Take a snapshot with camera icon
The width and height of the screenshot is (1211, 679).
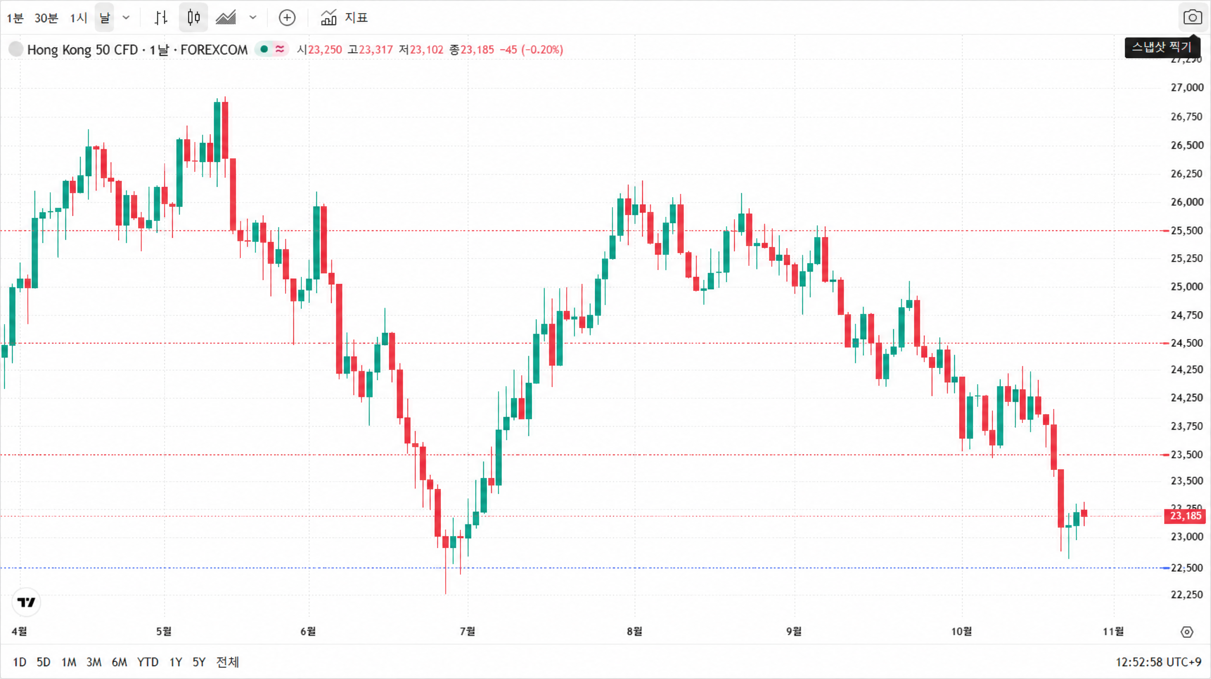(x=1193, y=17)
